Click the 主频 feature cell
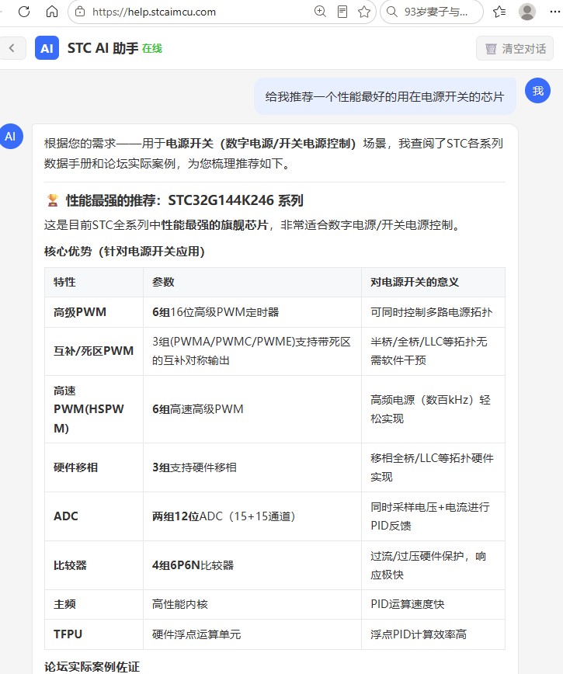This screenshot has width=563, height=674. click(94, 604)
